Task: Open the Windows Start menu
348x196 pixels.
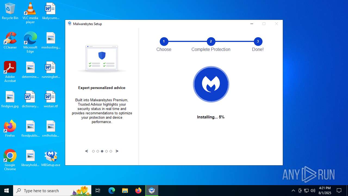Action: tap(7, 191)
